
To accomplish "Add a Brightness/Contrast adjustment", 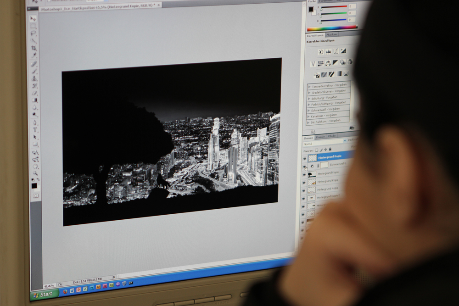I will pos(321,52).
